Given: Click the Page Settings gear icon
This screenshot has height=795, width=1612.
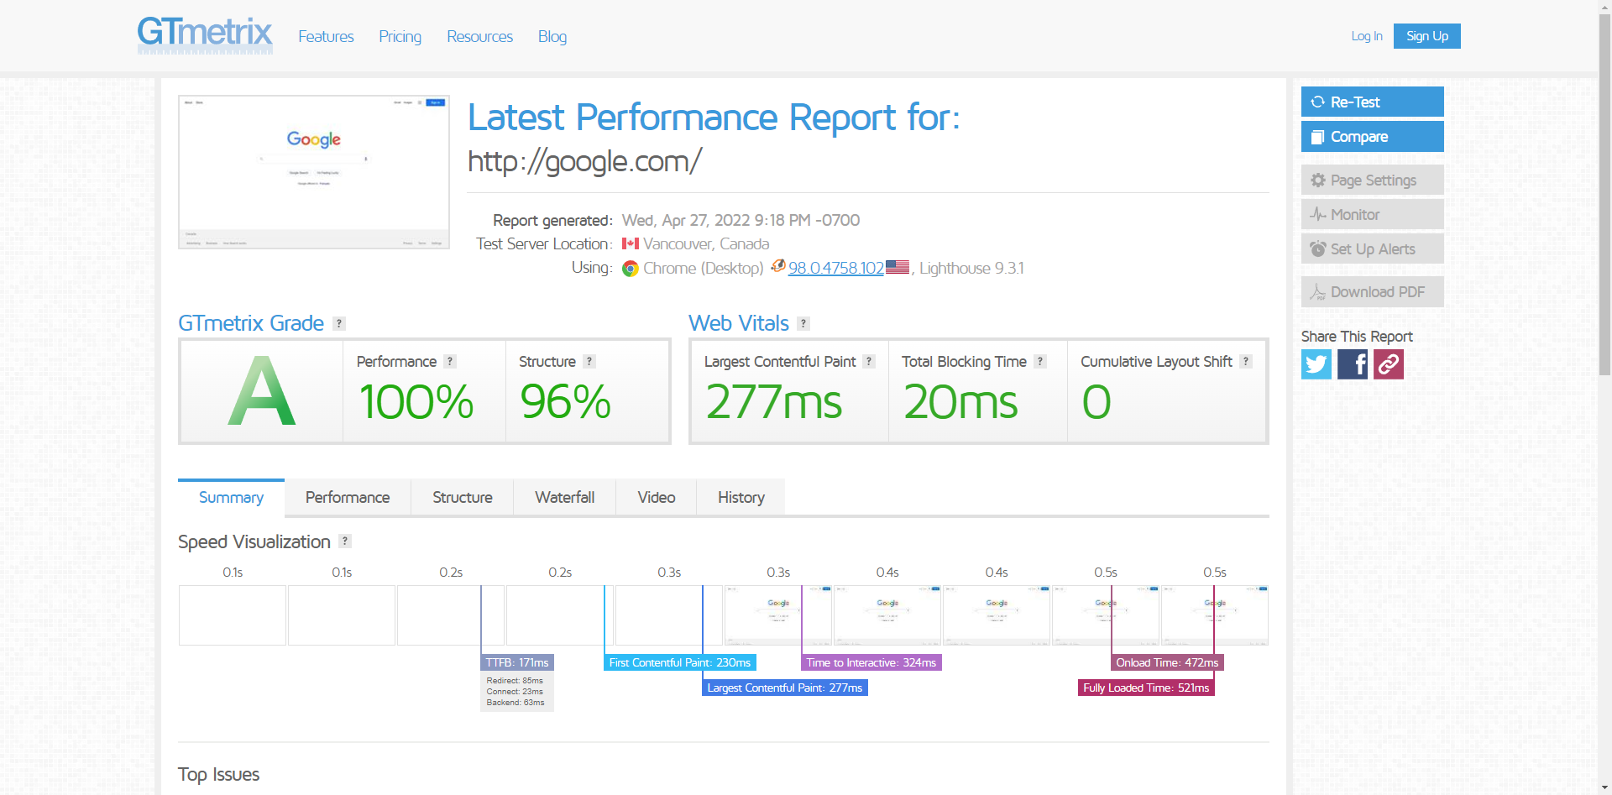Looking at the screenshot, I should click(1318, 180).
